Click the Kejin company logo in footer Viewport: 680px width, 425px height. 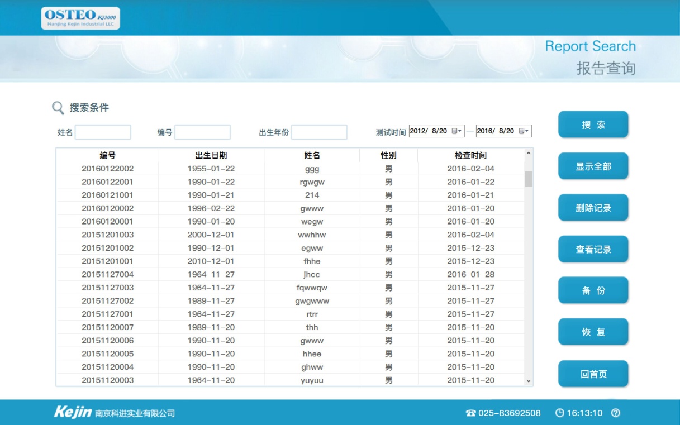point(73,413)
